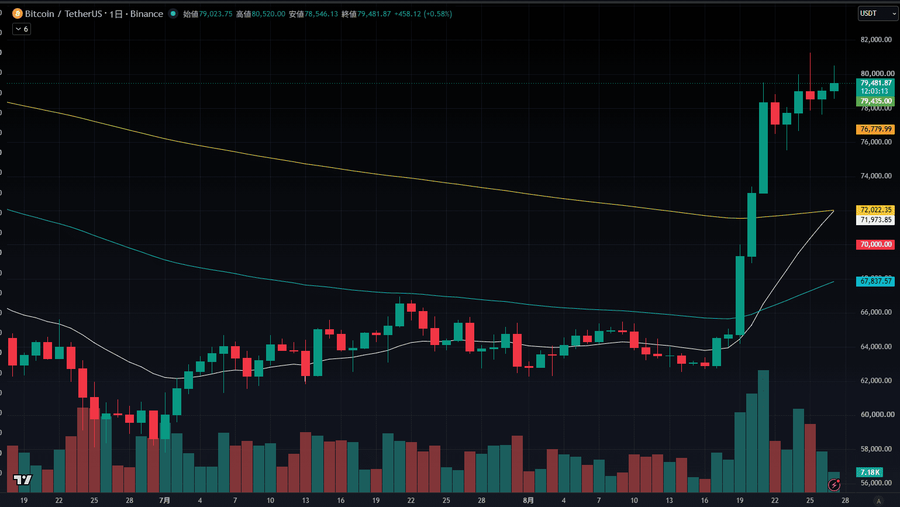Viewport: 900px width, 507px height.
Task: Click the 76,000.00 price scale label
Action: click(876, 142)
